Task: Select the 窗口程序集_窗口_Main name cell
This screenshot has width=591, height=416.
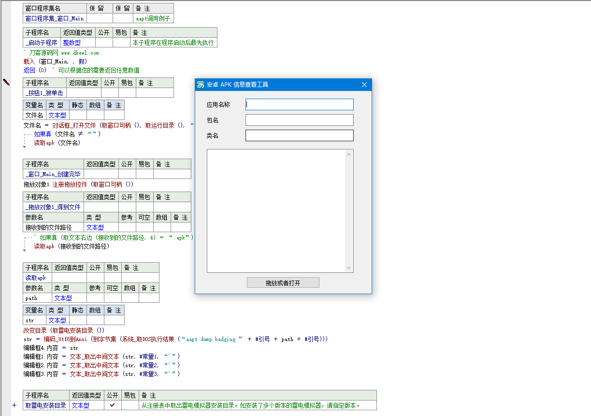Action: coord(55,18)
